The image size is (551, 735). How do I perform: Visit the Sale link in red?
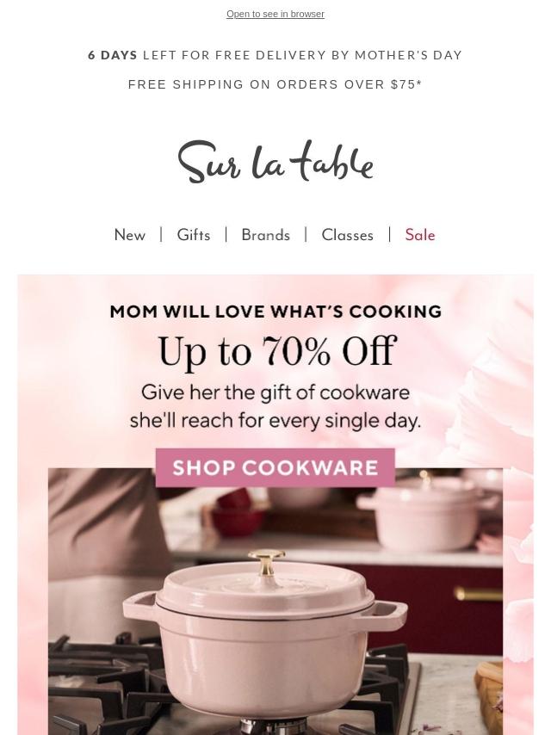420,235
